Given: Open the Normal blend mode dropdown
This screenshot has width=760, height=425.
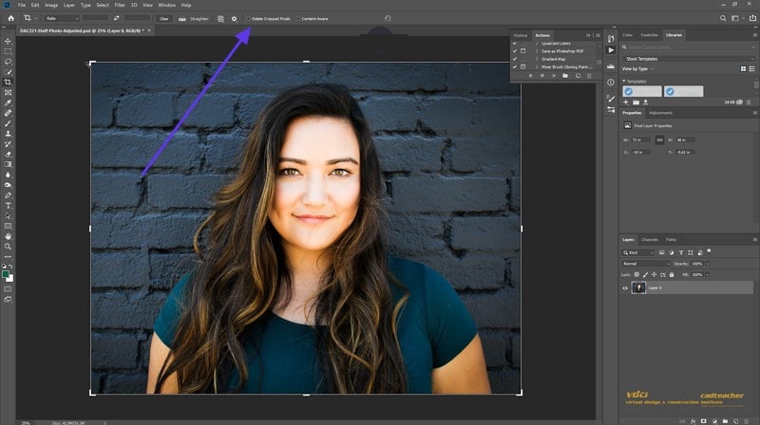Looking at the screenshot, I should [x=646, y=264].
